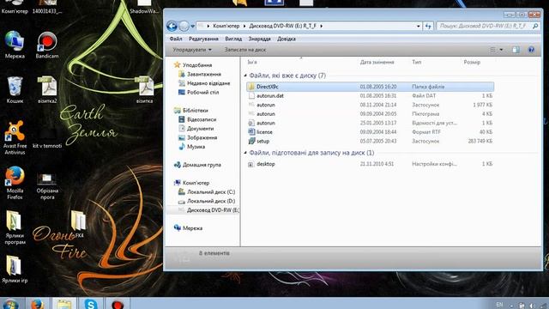The width and height of the screenshot is (549, 309).
Task: Open Skype from the taskbar
Action: tap(91, 303)
